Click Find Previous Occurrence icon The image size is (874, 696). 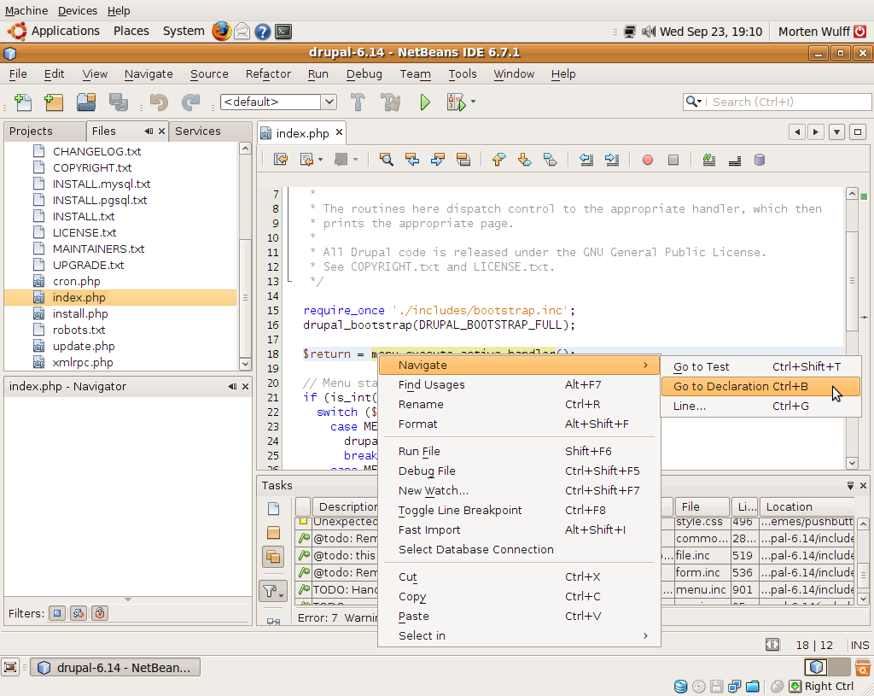(x=412, y=160)
